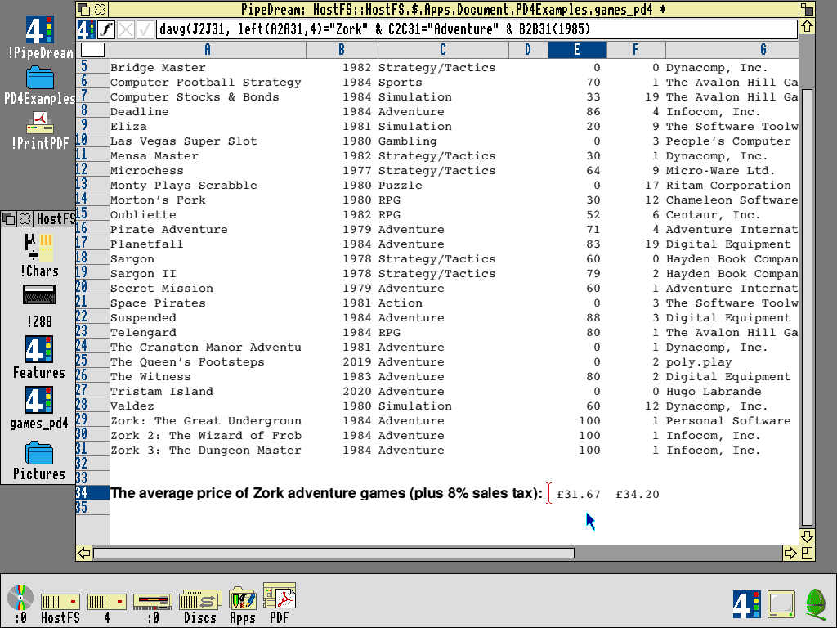Click cell "Tristam Island"
This screenshot has width=837, height=628.
(x=162, y=392)
